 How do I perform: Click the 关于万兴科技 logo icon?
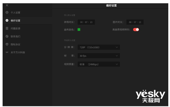tap(7, 52)
